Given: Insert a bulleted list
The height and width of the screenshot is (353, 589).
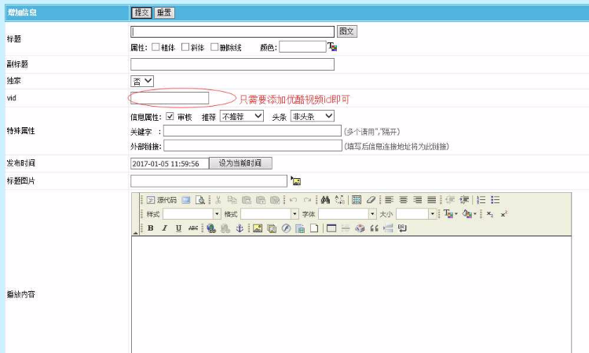Looking at the screenshot, I should tap(496, 200).
